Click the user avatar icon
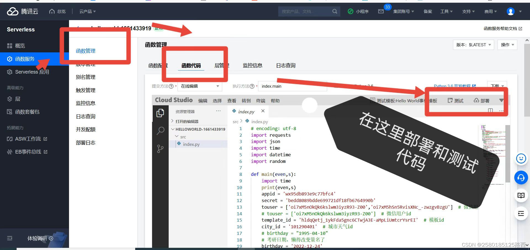Image resolution: width=530 pixels, height=250 pixels. tap(511, 11)
